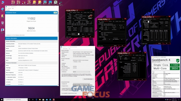Click the Windows Start button

(x=2, y=100)
